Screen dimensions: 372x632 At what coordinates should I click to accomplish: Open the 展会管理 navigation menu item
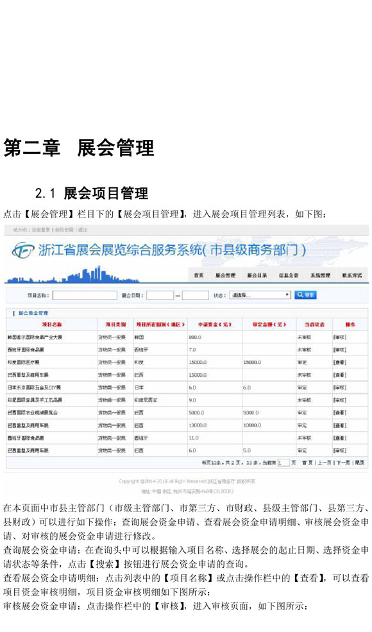coord(225,275)
